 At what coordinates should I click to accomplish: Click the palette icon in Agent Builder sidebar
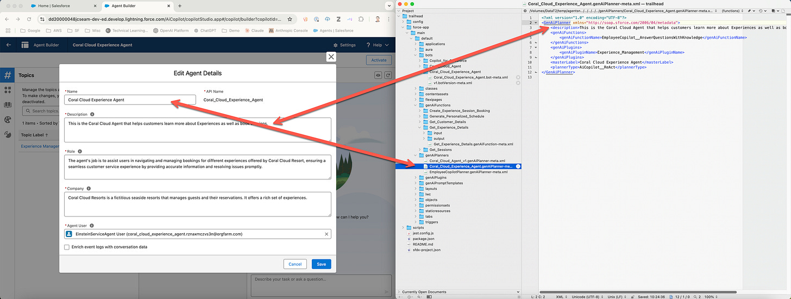(7, 120)
